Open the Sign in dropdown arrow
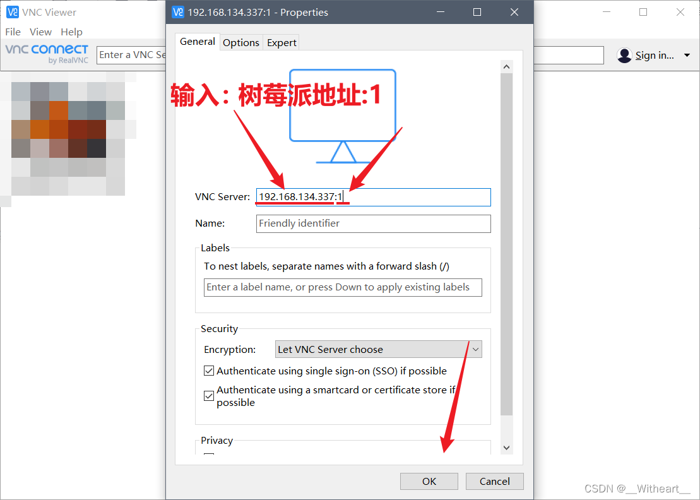The image size is (700, 500). pos(687,56)
